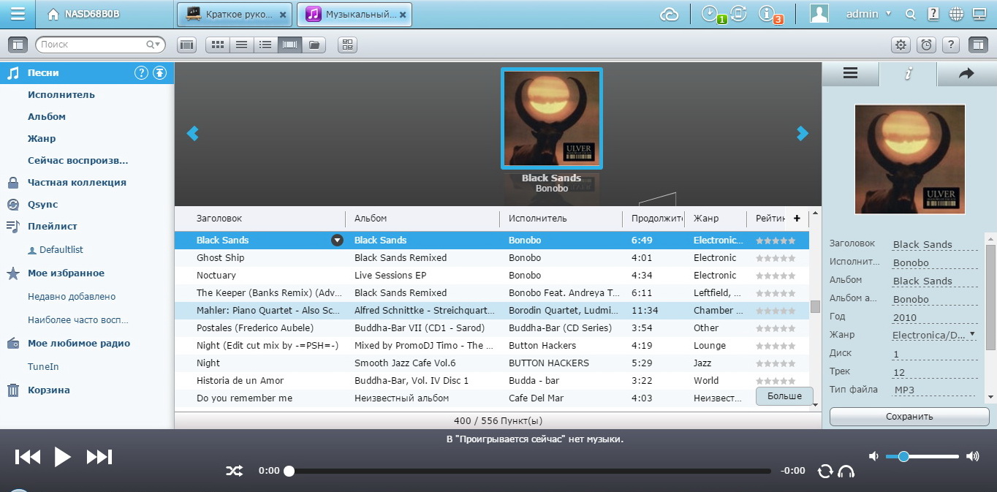Select Исполнитель in the sidebar
The height and width of the screenshot is (492, 997).
pyautogui.click(x=61, y=94)
